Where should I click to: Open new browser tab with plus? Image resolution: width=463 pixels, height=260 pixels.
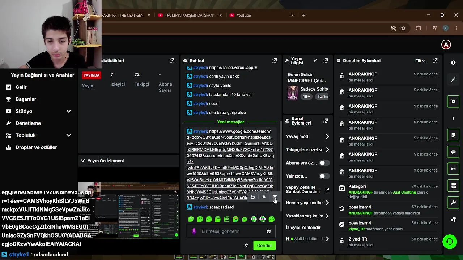click(303, 15)
